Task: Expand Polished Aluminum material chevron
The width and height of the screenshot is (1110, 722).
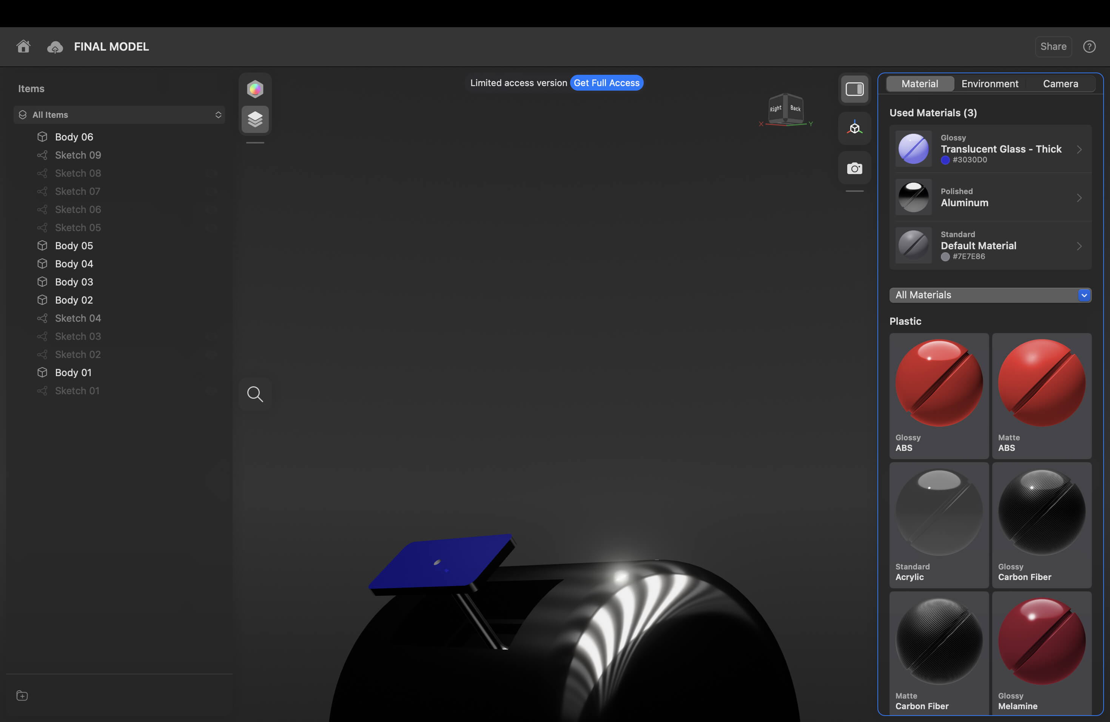Action: point(1079,198)
